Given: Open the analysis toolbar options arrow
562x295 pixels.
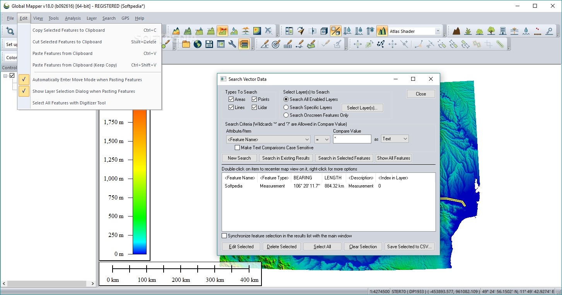Looking at the screenshot, I should (x=277, y=35).
